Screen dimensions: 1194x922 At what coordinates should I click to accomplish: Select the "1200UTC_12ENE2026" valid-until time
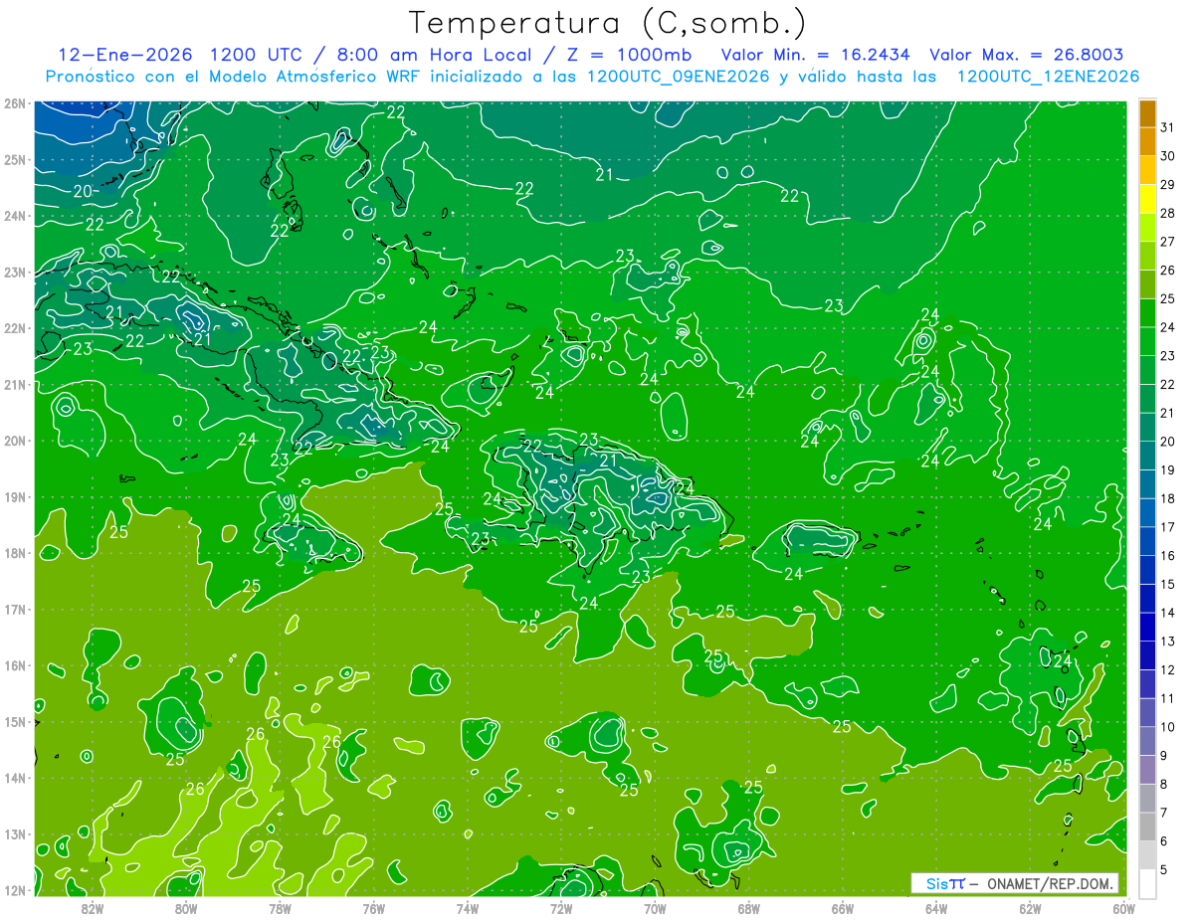coord(1048,77)
